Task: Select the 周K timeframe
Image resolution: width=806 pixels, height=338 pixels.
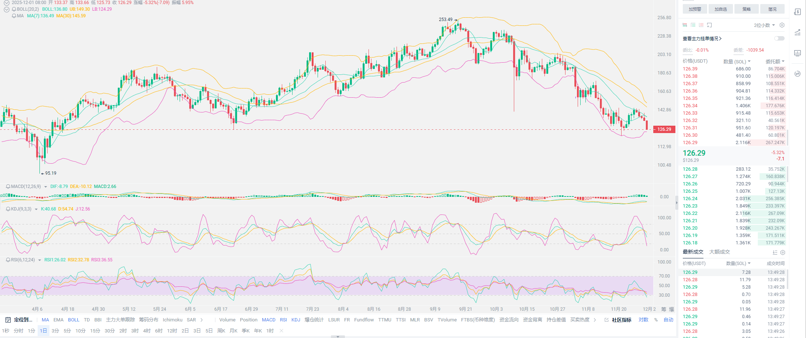Action: point(221,331)
